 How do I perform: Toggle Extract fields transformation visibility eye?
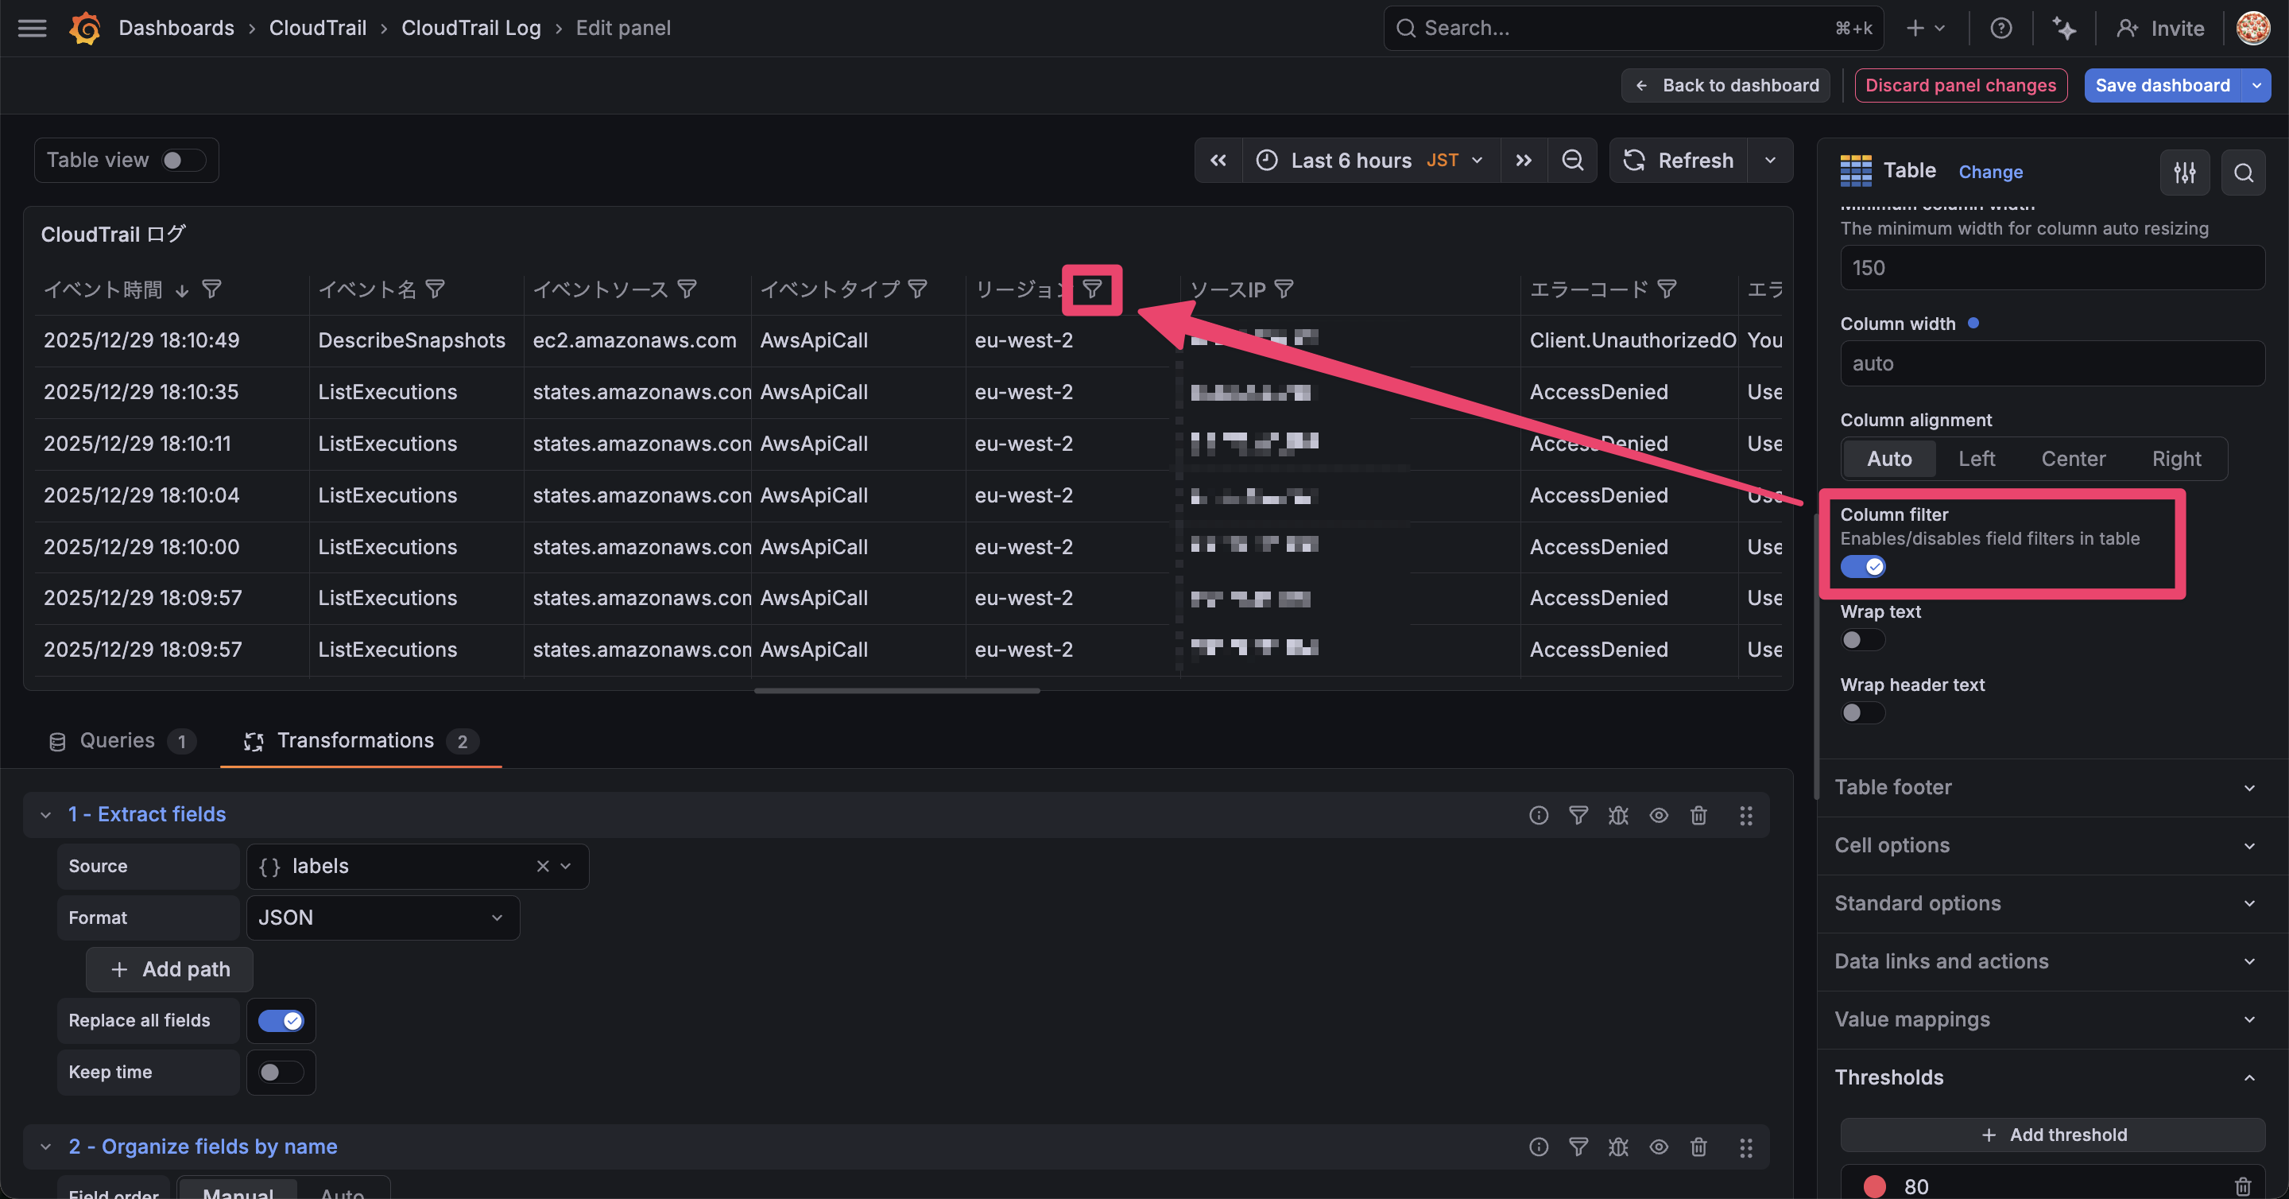[x=1658, y=815]
